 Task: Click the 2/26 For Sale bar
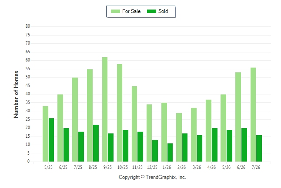[179, 137]
